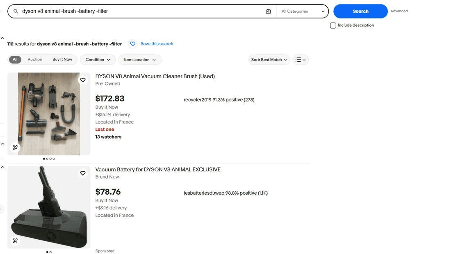Image resolution: width=451 pixels, height=254 pixels.
Task: Collapse the sidebar section with top chevron
Action: coord(2,38)
